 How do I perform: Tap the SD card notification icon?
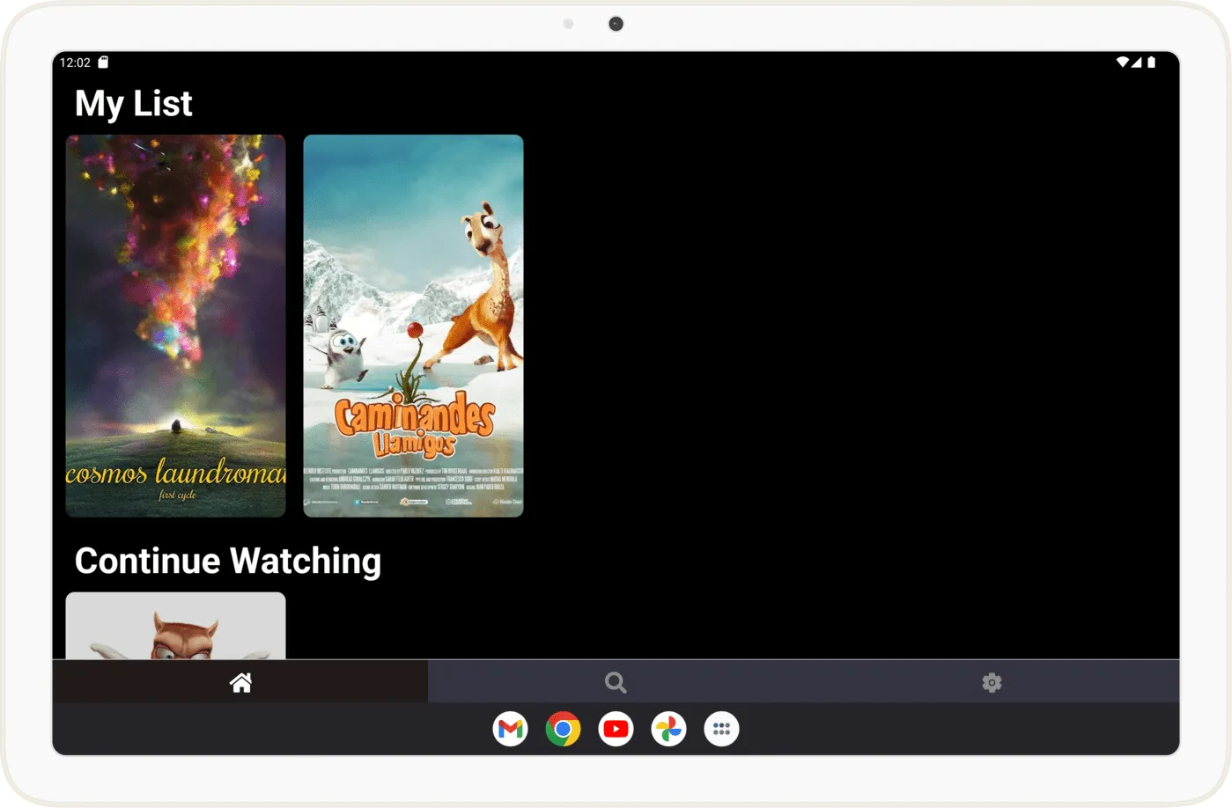click(103, 62)
